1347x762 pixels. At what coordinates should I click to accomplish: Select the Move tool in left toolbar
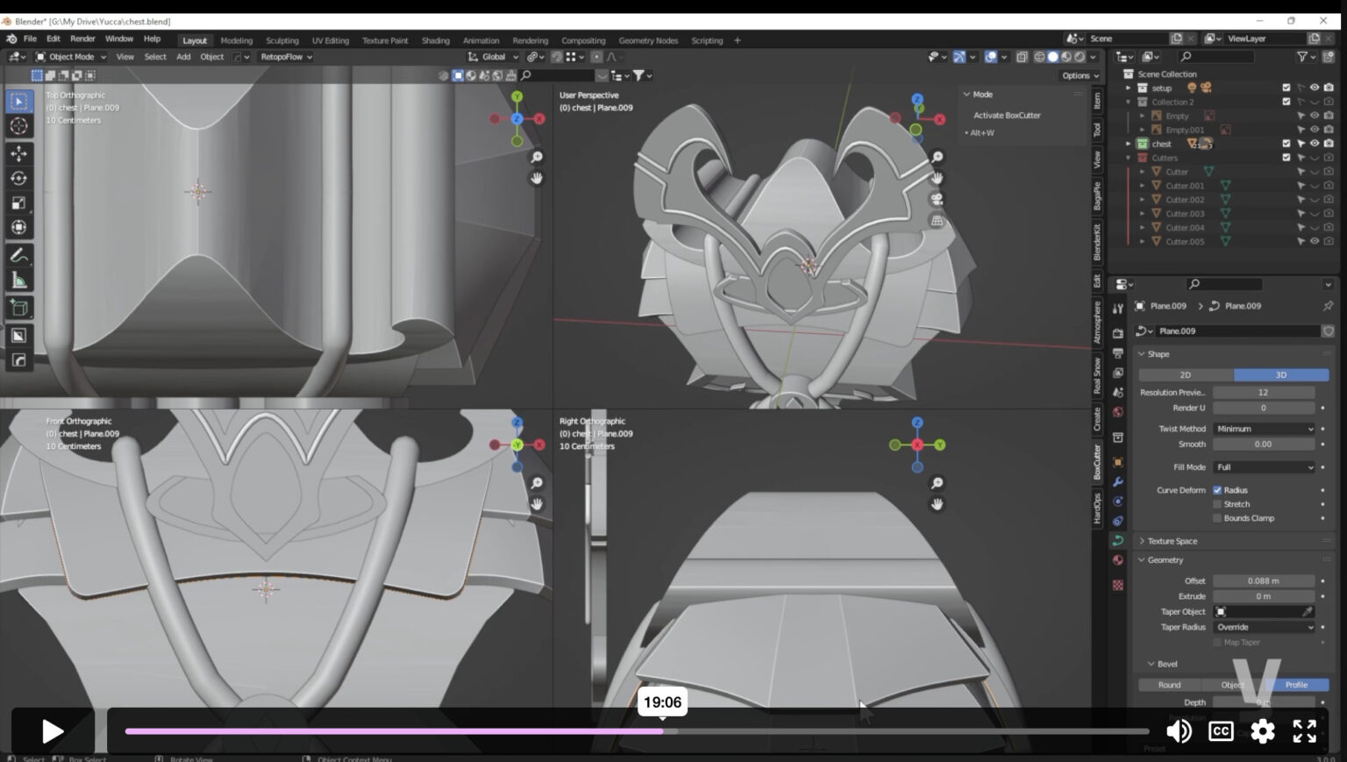coord(18,153)
